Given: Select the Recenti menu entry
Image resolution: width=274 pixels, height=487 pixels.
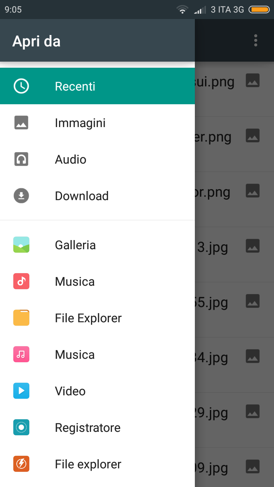Looking at the screenshot, I should click(x=75, y=86).
